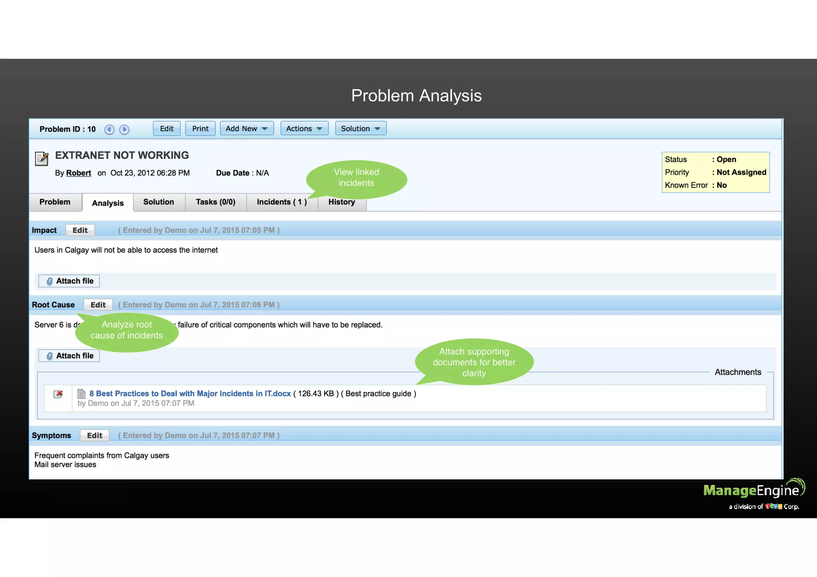Click the edit notepad icon beside title
This screenshot has width=817, height=577.
pyautogui.click(x=41, y=159)
